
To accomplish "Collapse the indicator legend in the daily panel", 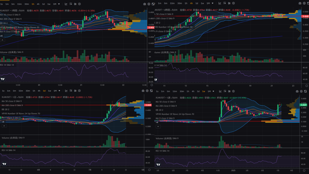I will 4,126.
